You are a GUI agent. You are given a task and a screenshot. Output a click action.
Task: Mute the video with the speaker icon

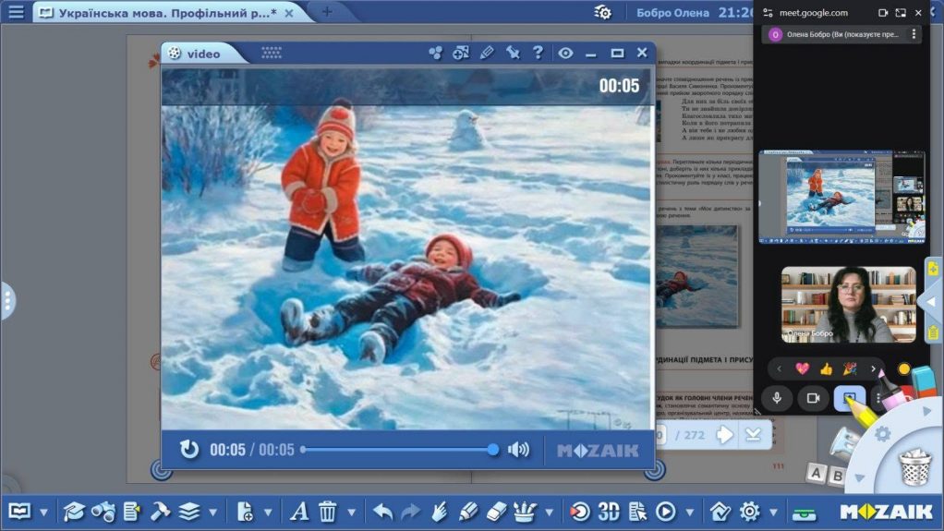click(518, 449)
